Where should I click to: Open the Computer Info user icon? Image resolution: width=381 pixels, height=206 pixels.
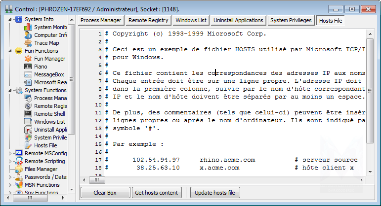click(28, 35)
